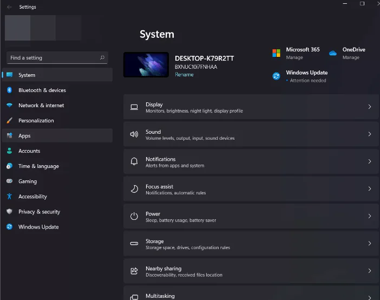Click the Rename link under PC name
This screenshot has width=380, height=300.
[184, 75]
